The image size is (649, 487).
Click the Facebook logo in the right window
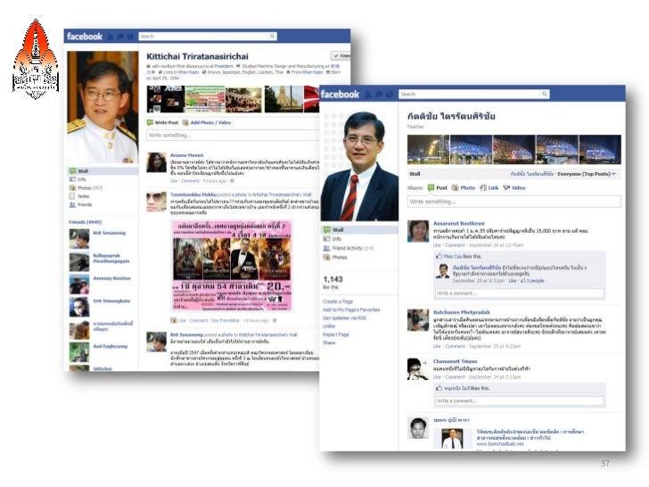[340, 95]
